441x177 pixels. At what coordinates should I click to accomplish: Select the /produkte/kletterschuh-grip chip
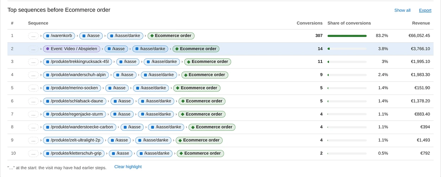(74, 153)
